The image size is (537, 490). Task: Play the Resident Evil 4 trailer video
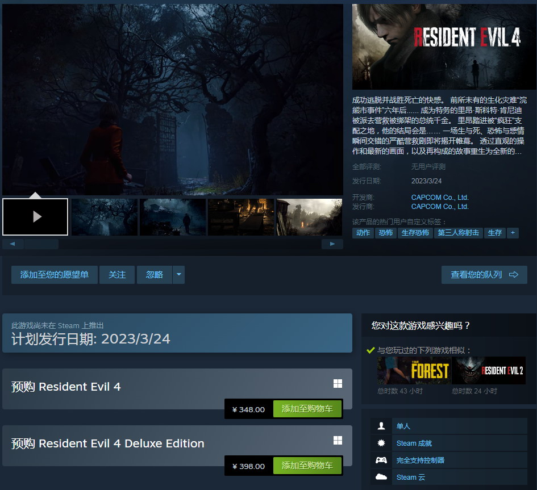[x=35, y=216]
